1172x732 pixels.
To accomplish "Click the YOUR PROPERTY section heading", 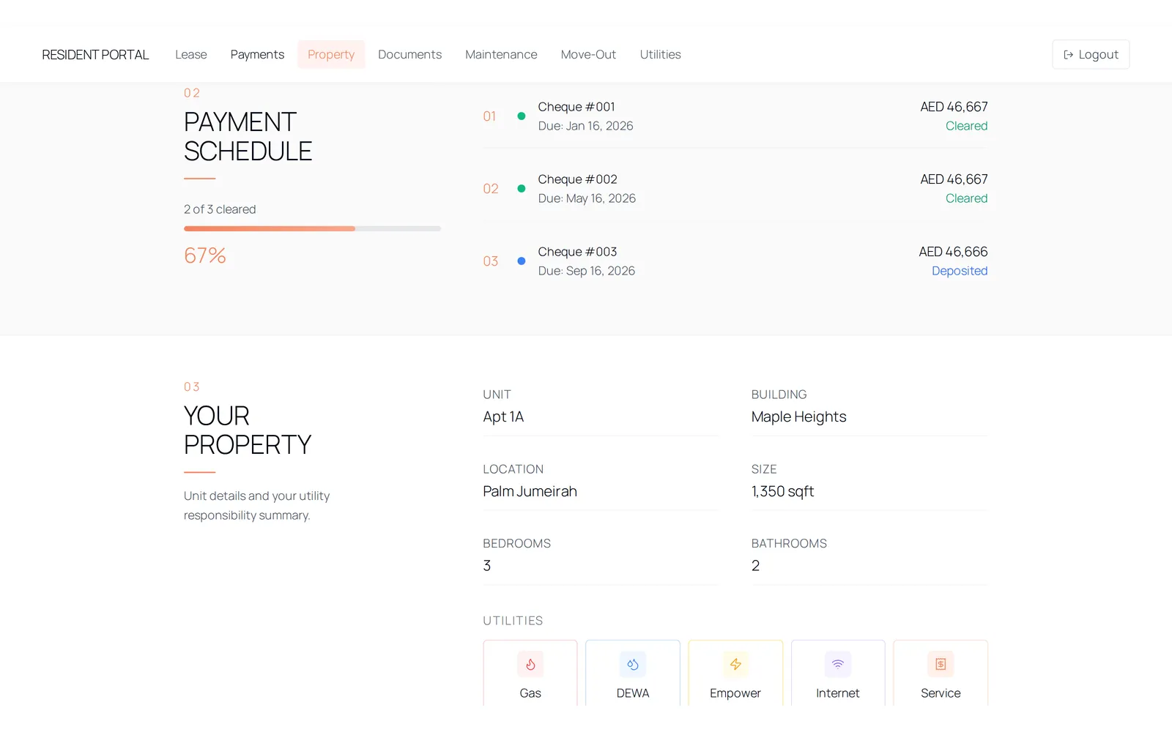I will [x=248, y=430].
